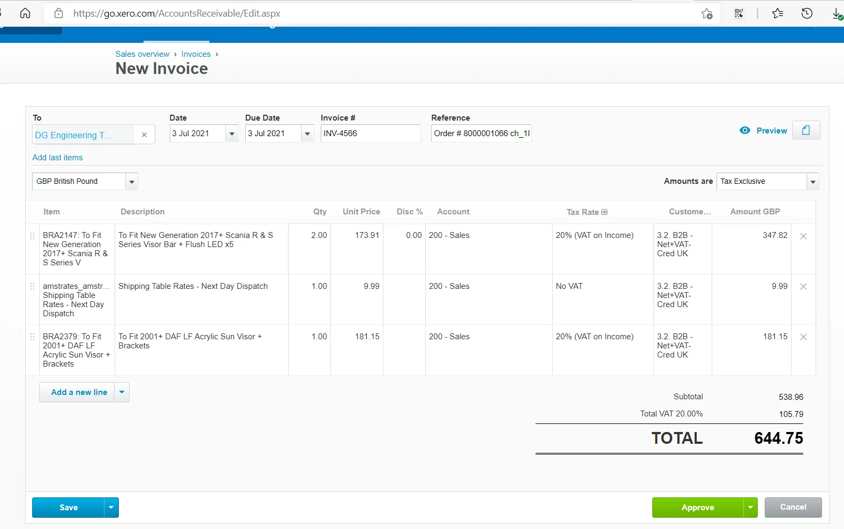Open the GBP British Pound currency dropdown
844x529 pixels.
click(x=132, y=182)
